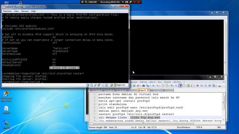Open recorder dropdown arrow
The width and height of the screenshot is (239, 134).
[x=123, y=2]
